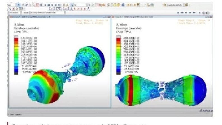Open the Module dropdown showing Visualization
222x125 pixels.
[15, 13]
